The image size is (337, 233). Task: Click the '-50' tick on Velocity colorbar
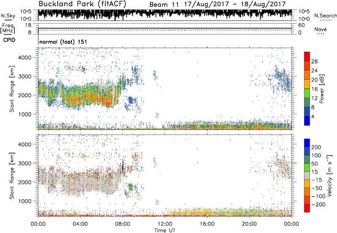(x=317, y=188)
